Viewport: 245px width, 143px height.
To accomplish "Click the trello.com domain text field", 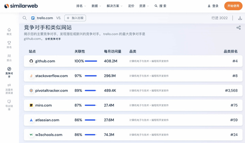I will coord(45,18).
